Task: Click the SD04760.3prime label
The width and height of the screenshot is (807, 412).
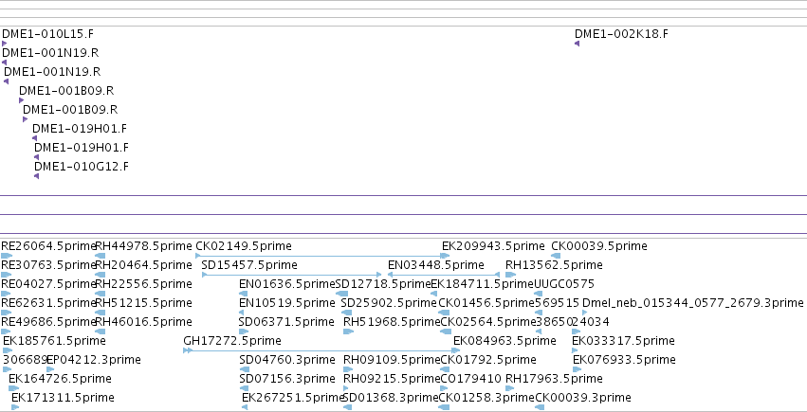Action: [x=287, y=360]
